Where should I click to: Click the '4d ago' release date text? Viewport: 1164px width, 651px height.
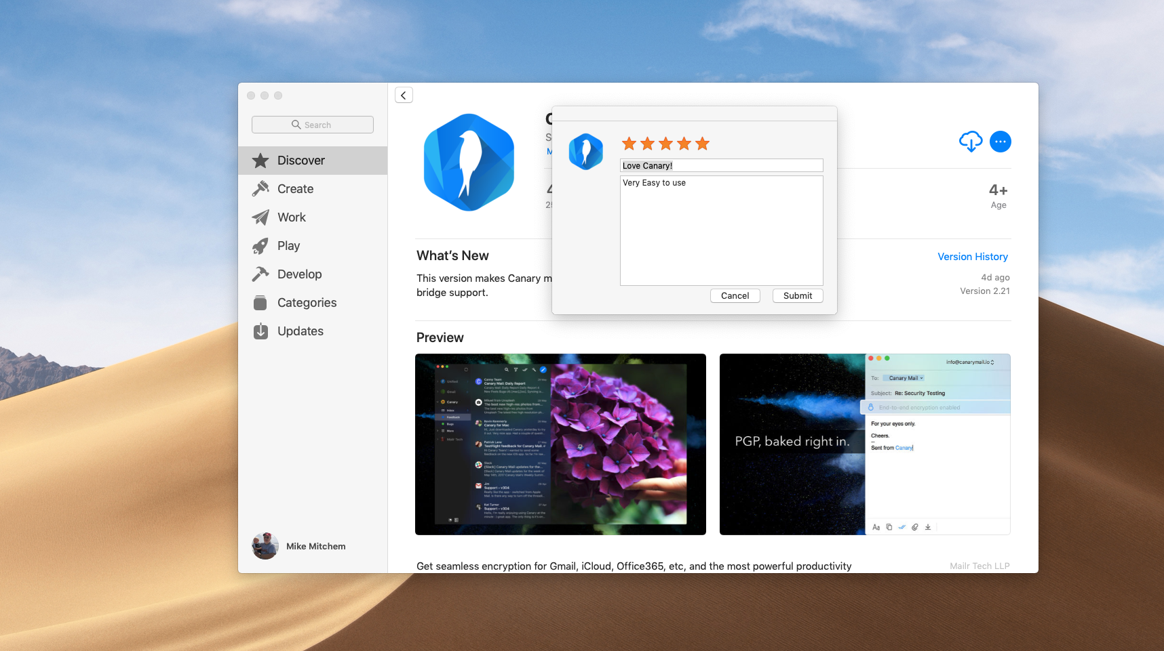click(x=995, y=278)
